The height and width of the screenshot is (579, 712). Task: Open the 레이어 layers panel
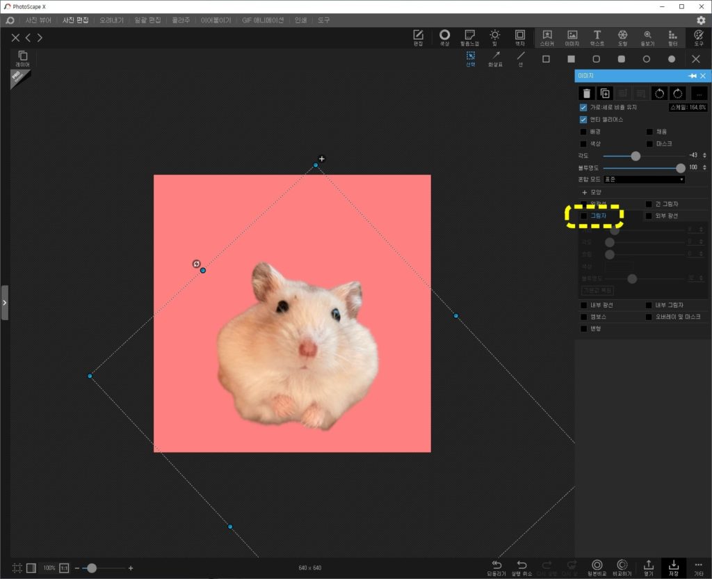(23, 59)
